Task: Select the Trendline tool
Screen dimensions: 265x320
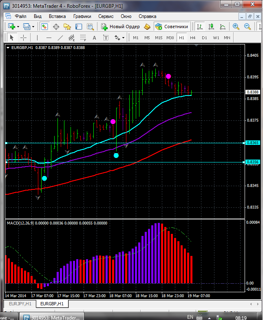Action: [60, 38]
